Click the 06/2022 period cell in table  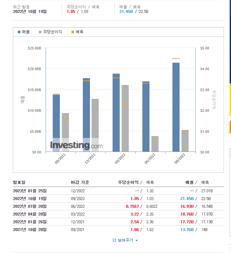(78, 206)
